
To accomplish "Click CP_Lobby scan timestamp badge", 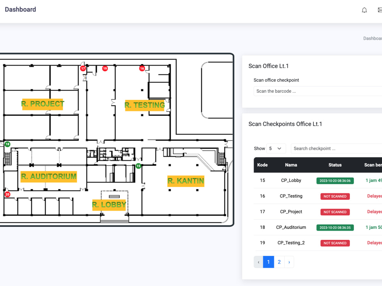I will point(335,181).
